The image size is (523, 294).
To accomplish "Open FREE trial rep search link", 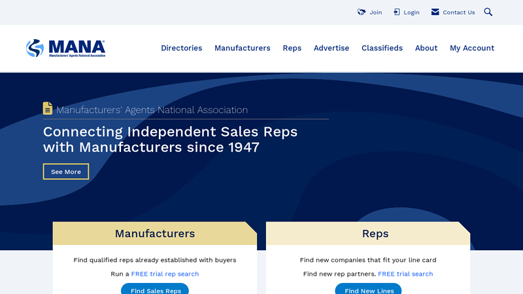I will 165,274.
